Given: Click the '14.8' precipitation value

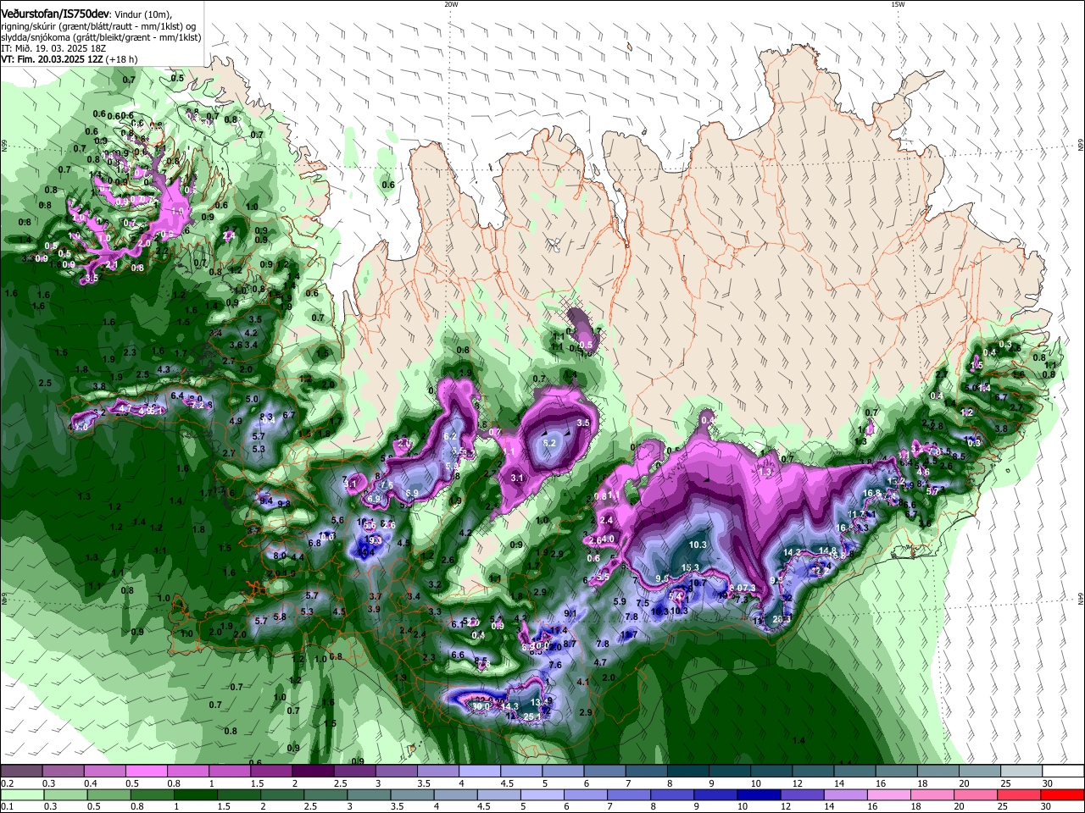Looking at the screenshot, I should [x=828, y=551].
